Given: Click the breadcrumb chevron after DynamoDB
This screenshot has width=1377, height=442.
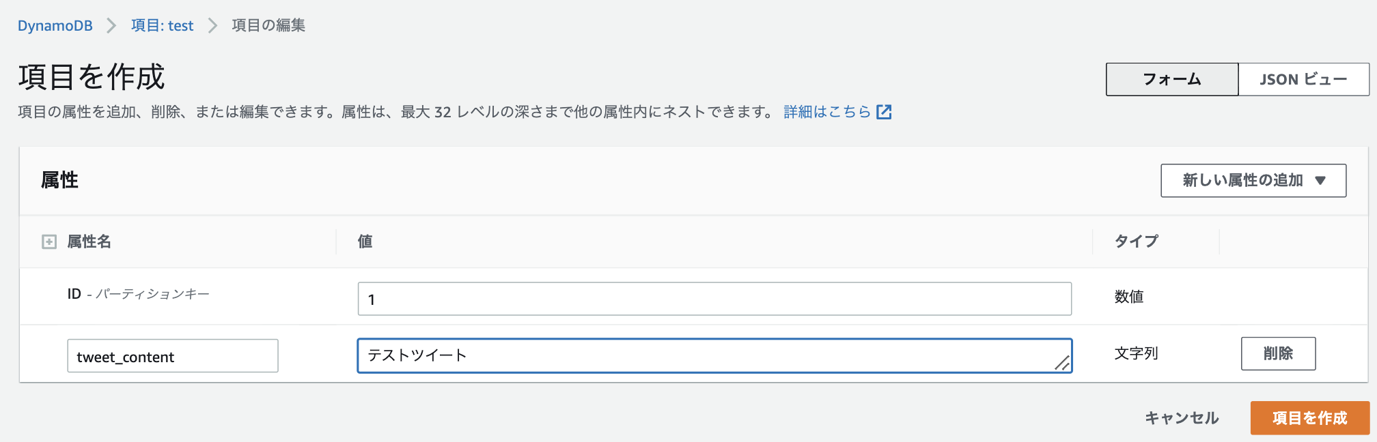Looking at the screenshot, I should tap(111, 26).
